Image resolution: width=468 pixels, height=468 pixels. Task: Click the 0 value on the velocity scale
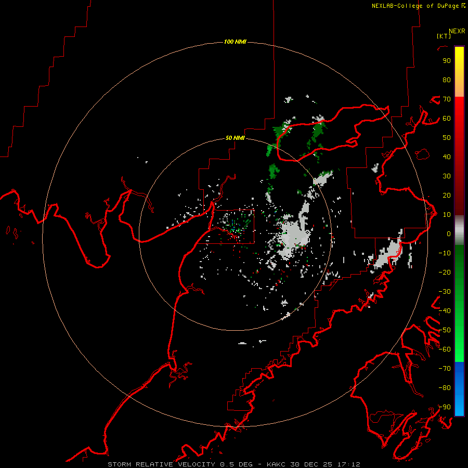coord(449,234)
